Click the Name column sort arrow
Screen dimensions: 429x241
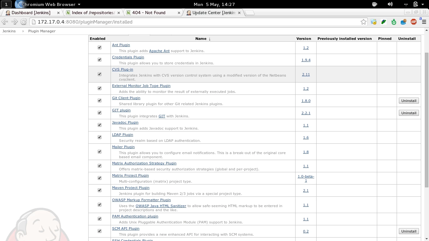[209, 39]
